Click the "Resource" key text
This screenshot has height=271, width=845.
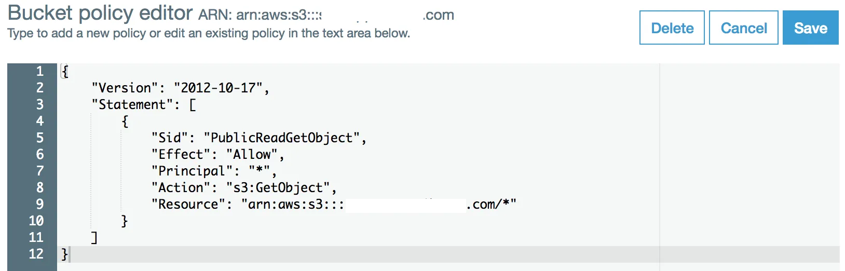pos(188,204)
